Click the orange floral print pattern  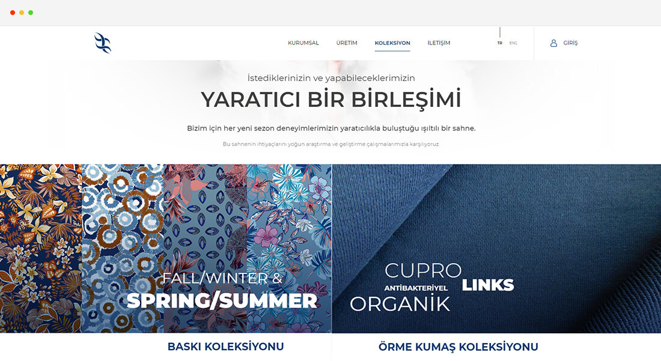[x=41, y=249]
